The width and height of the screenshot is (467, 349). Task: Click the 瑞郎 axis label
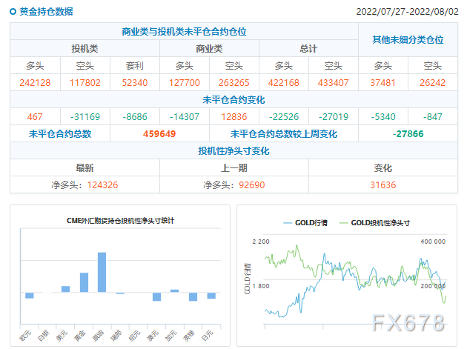pyautogui.click(x=116, y=336)
